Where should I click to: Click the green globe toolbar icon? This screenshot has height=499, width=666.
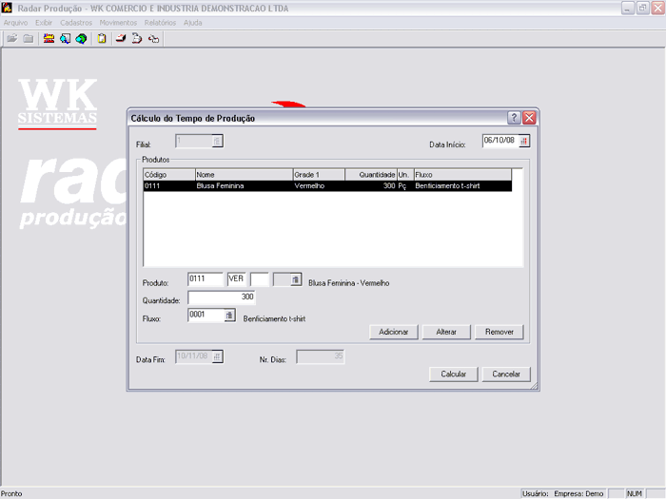(x=81, y=39)
